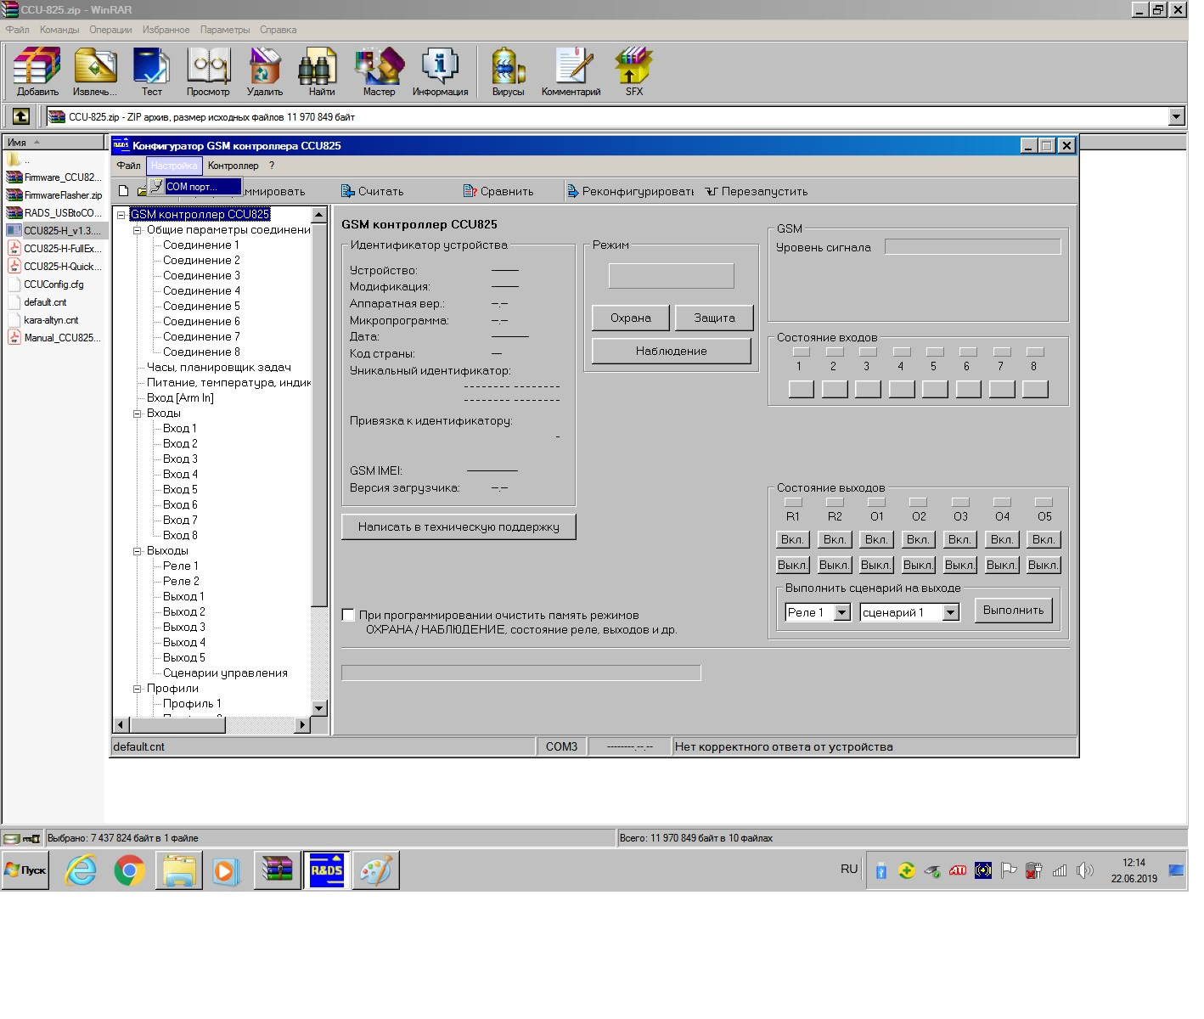
Task: Go up one folder in WinRAR
Action: click(x=21, y=116)
